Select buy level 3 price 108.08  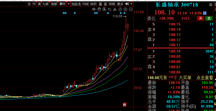[175, 62]
